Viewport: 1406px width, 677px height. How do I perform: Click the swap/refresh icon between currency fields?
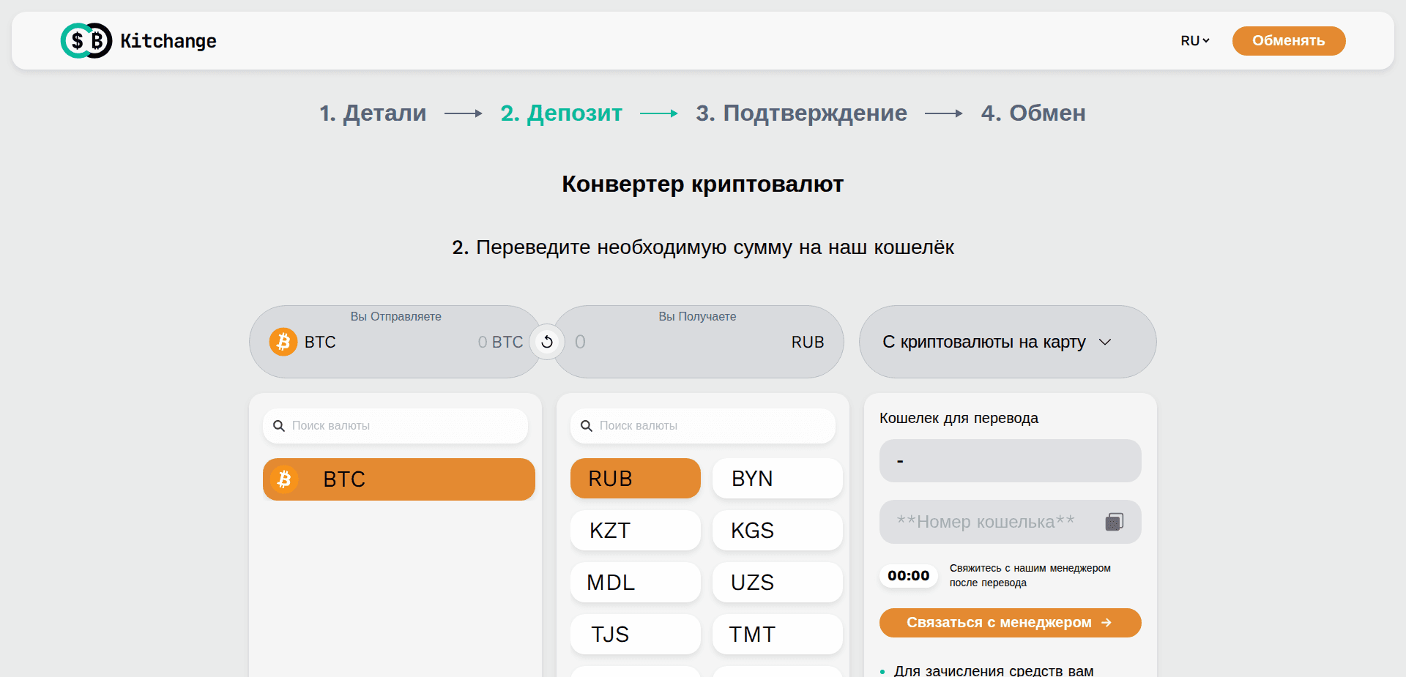point(547,342)
